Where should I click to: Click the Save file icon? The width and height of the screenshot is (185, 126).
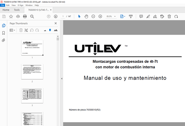4,16
